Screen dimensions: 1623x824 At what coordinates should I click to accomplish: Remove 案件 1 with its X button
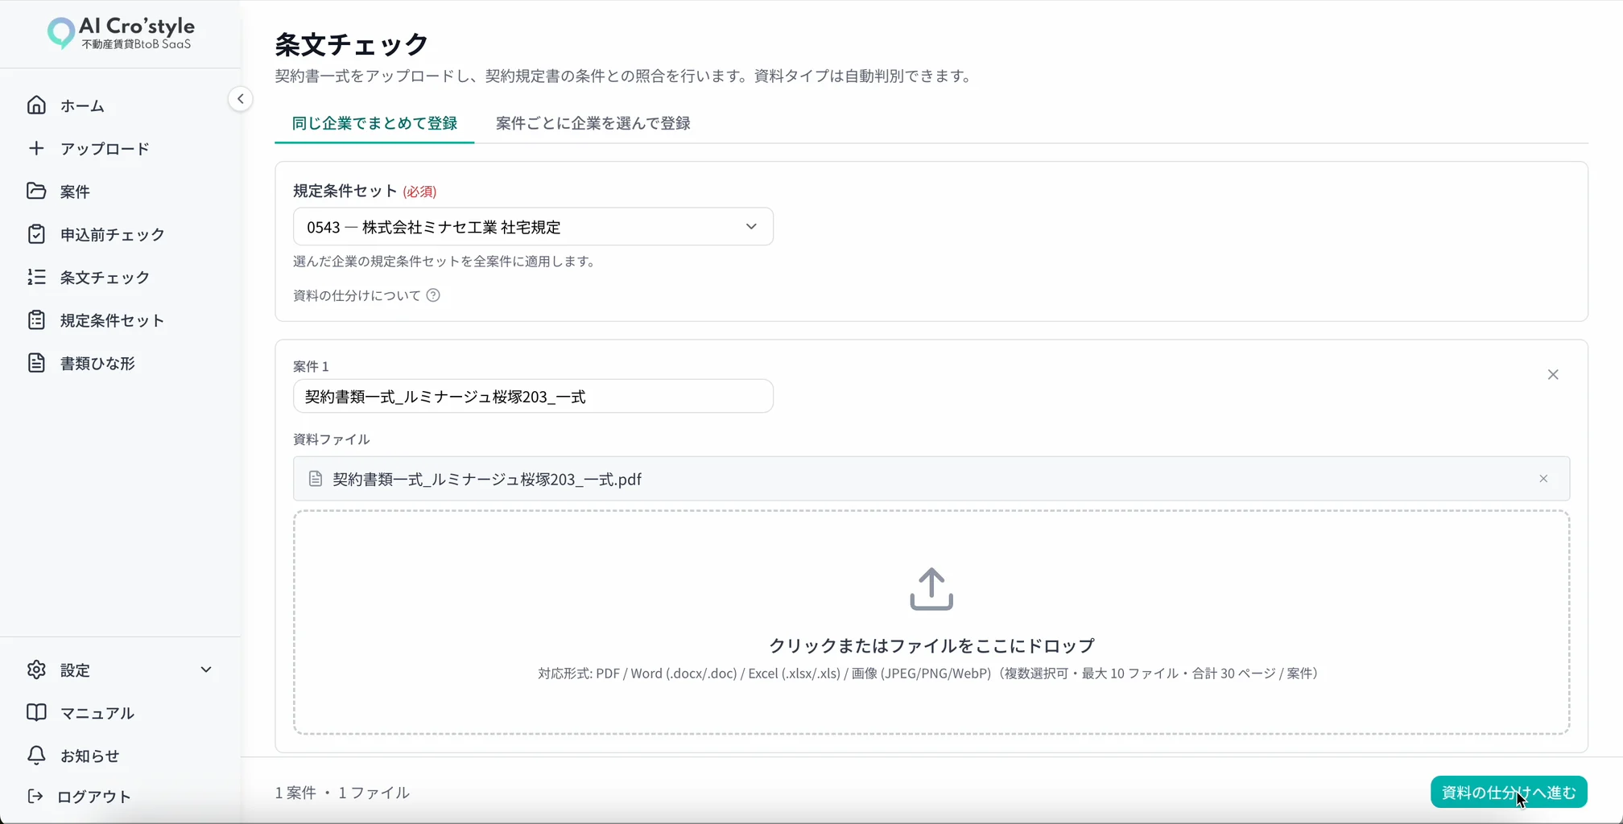1553,374
